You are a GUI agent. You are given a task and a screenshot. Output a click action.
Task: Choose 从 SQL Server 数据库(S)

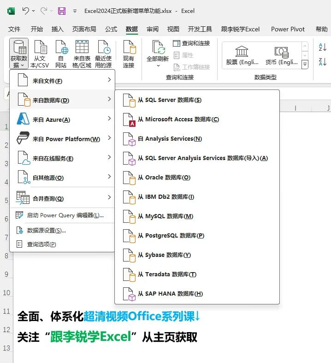(197, 100)
